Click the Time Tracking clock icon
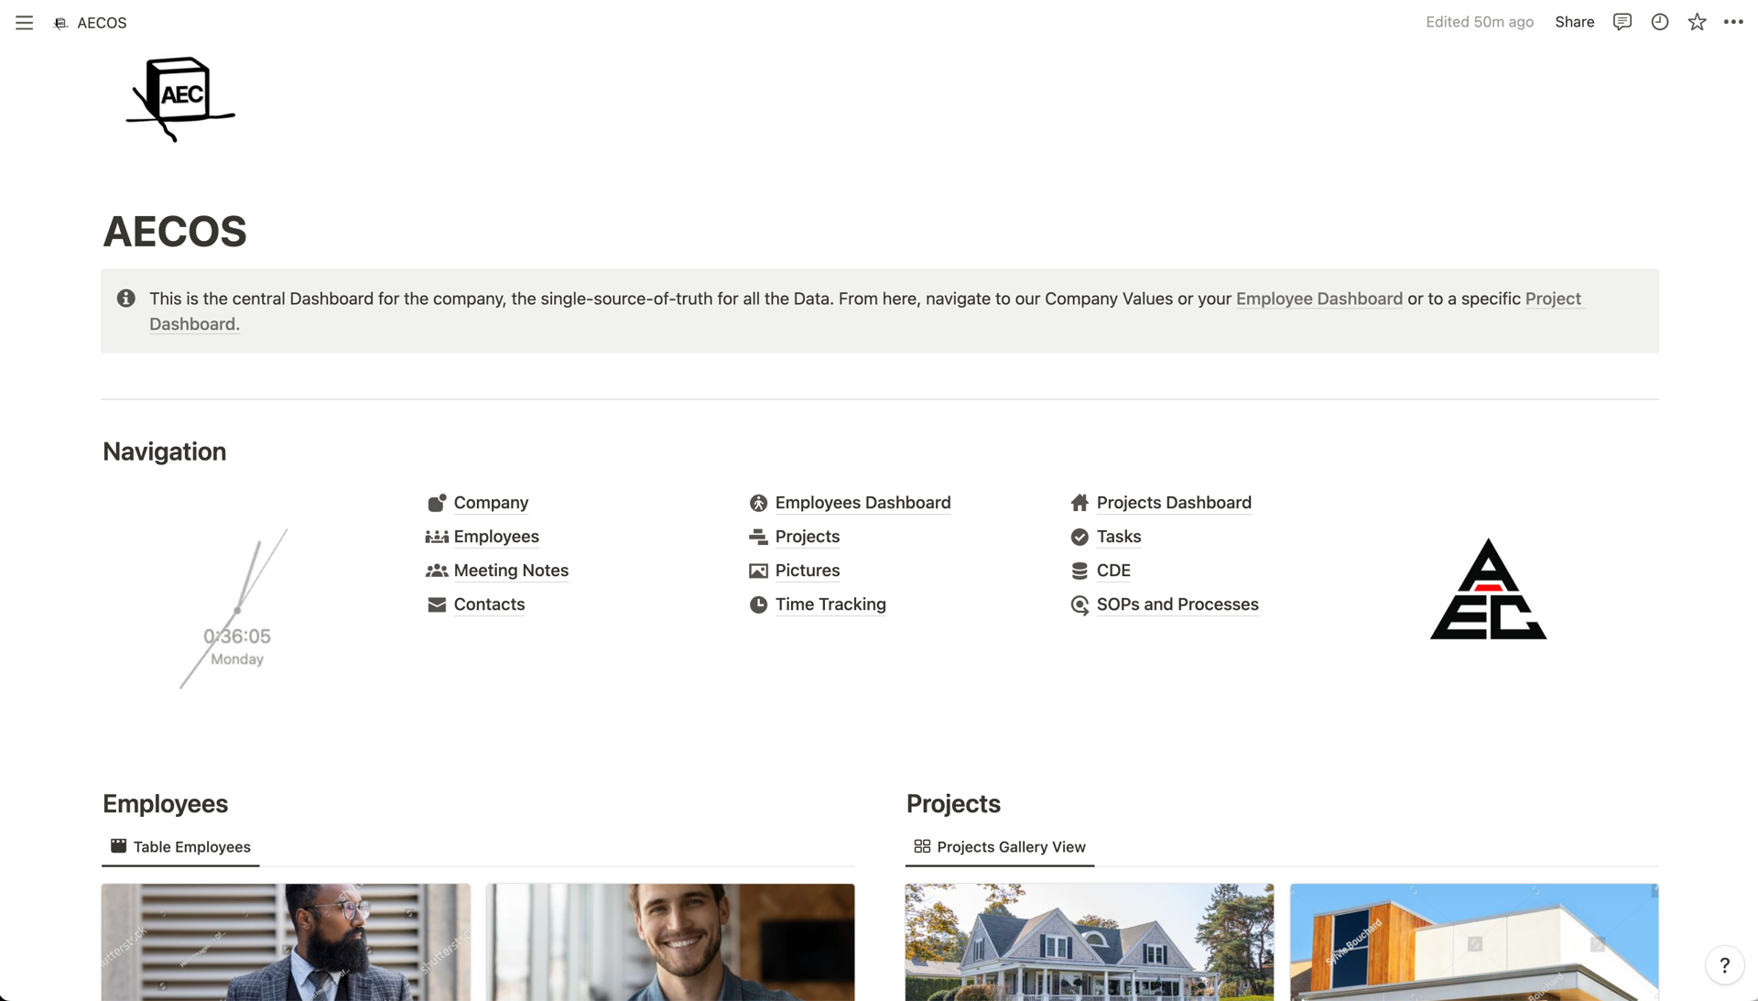The height and width of the screenshot is (1001, 1758). [x=758, y=604]
